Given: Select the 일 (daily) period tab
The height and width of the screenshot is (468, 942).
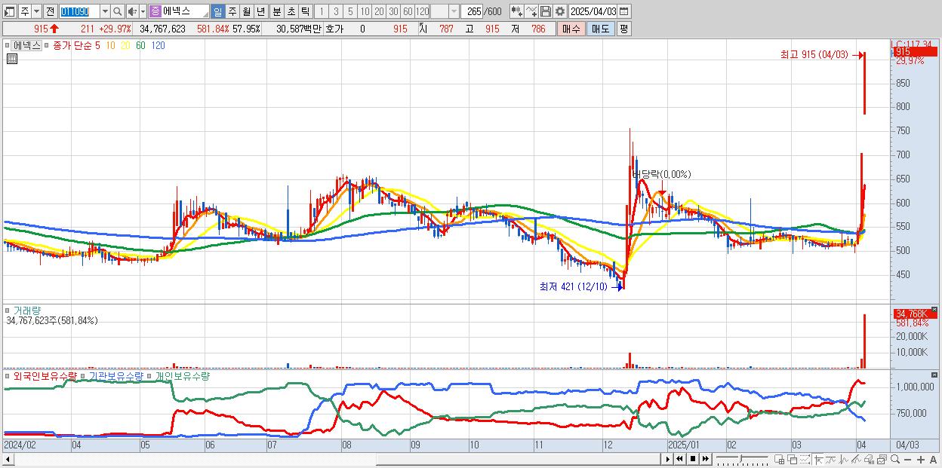Looking at the screenshot, I should 217,11.
